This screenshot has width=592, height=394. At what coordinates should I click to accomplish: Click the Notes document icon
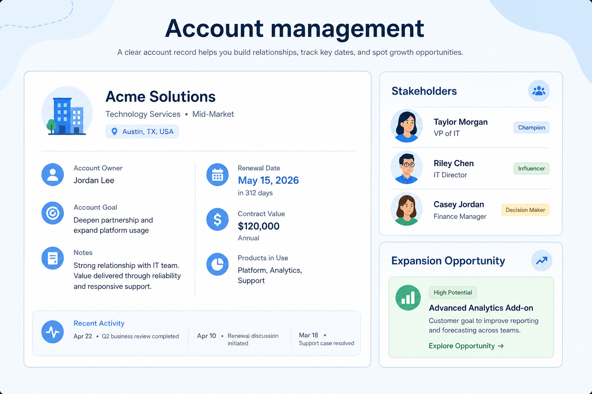53,258
